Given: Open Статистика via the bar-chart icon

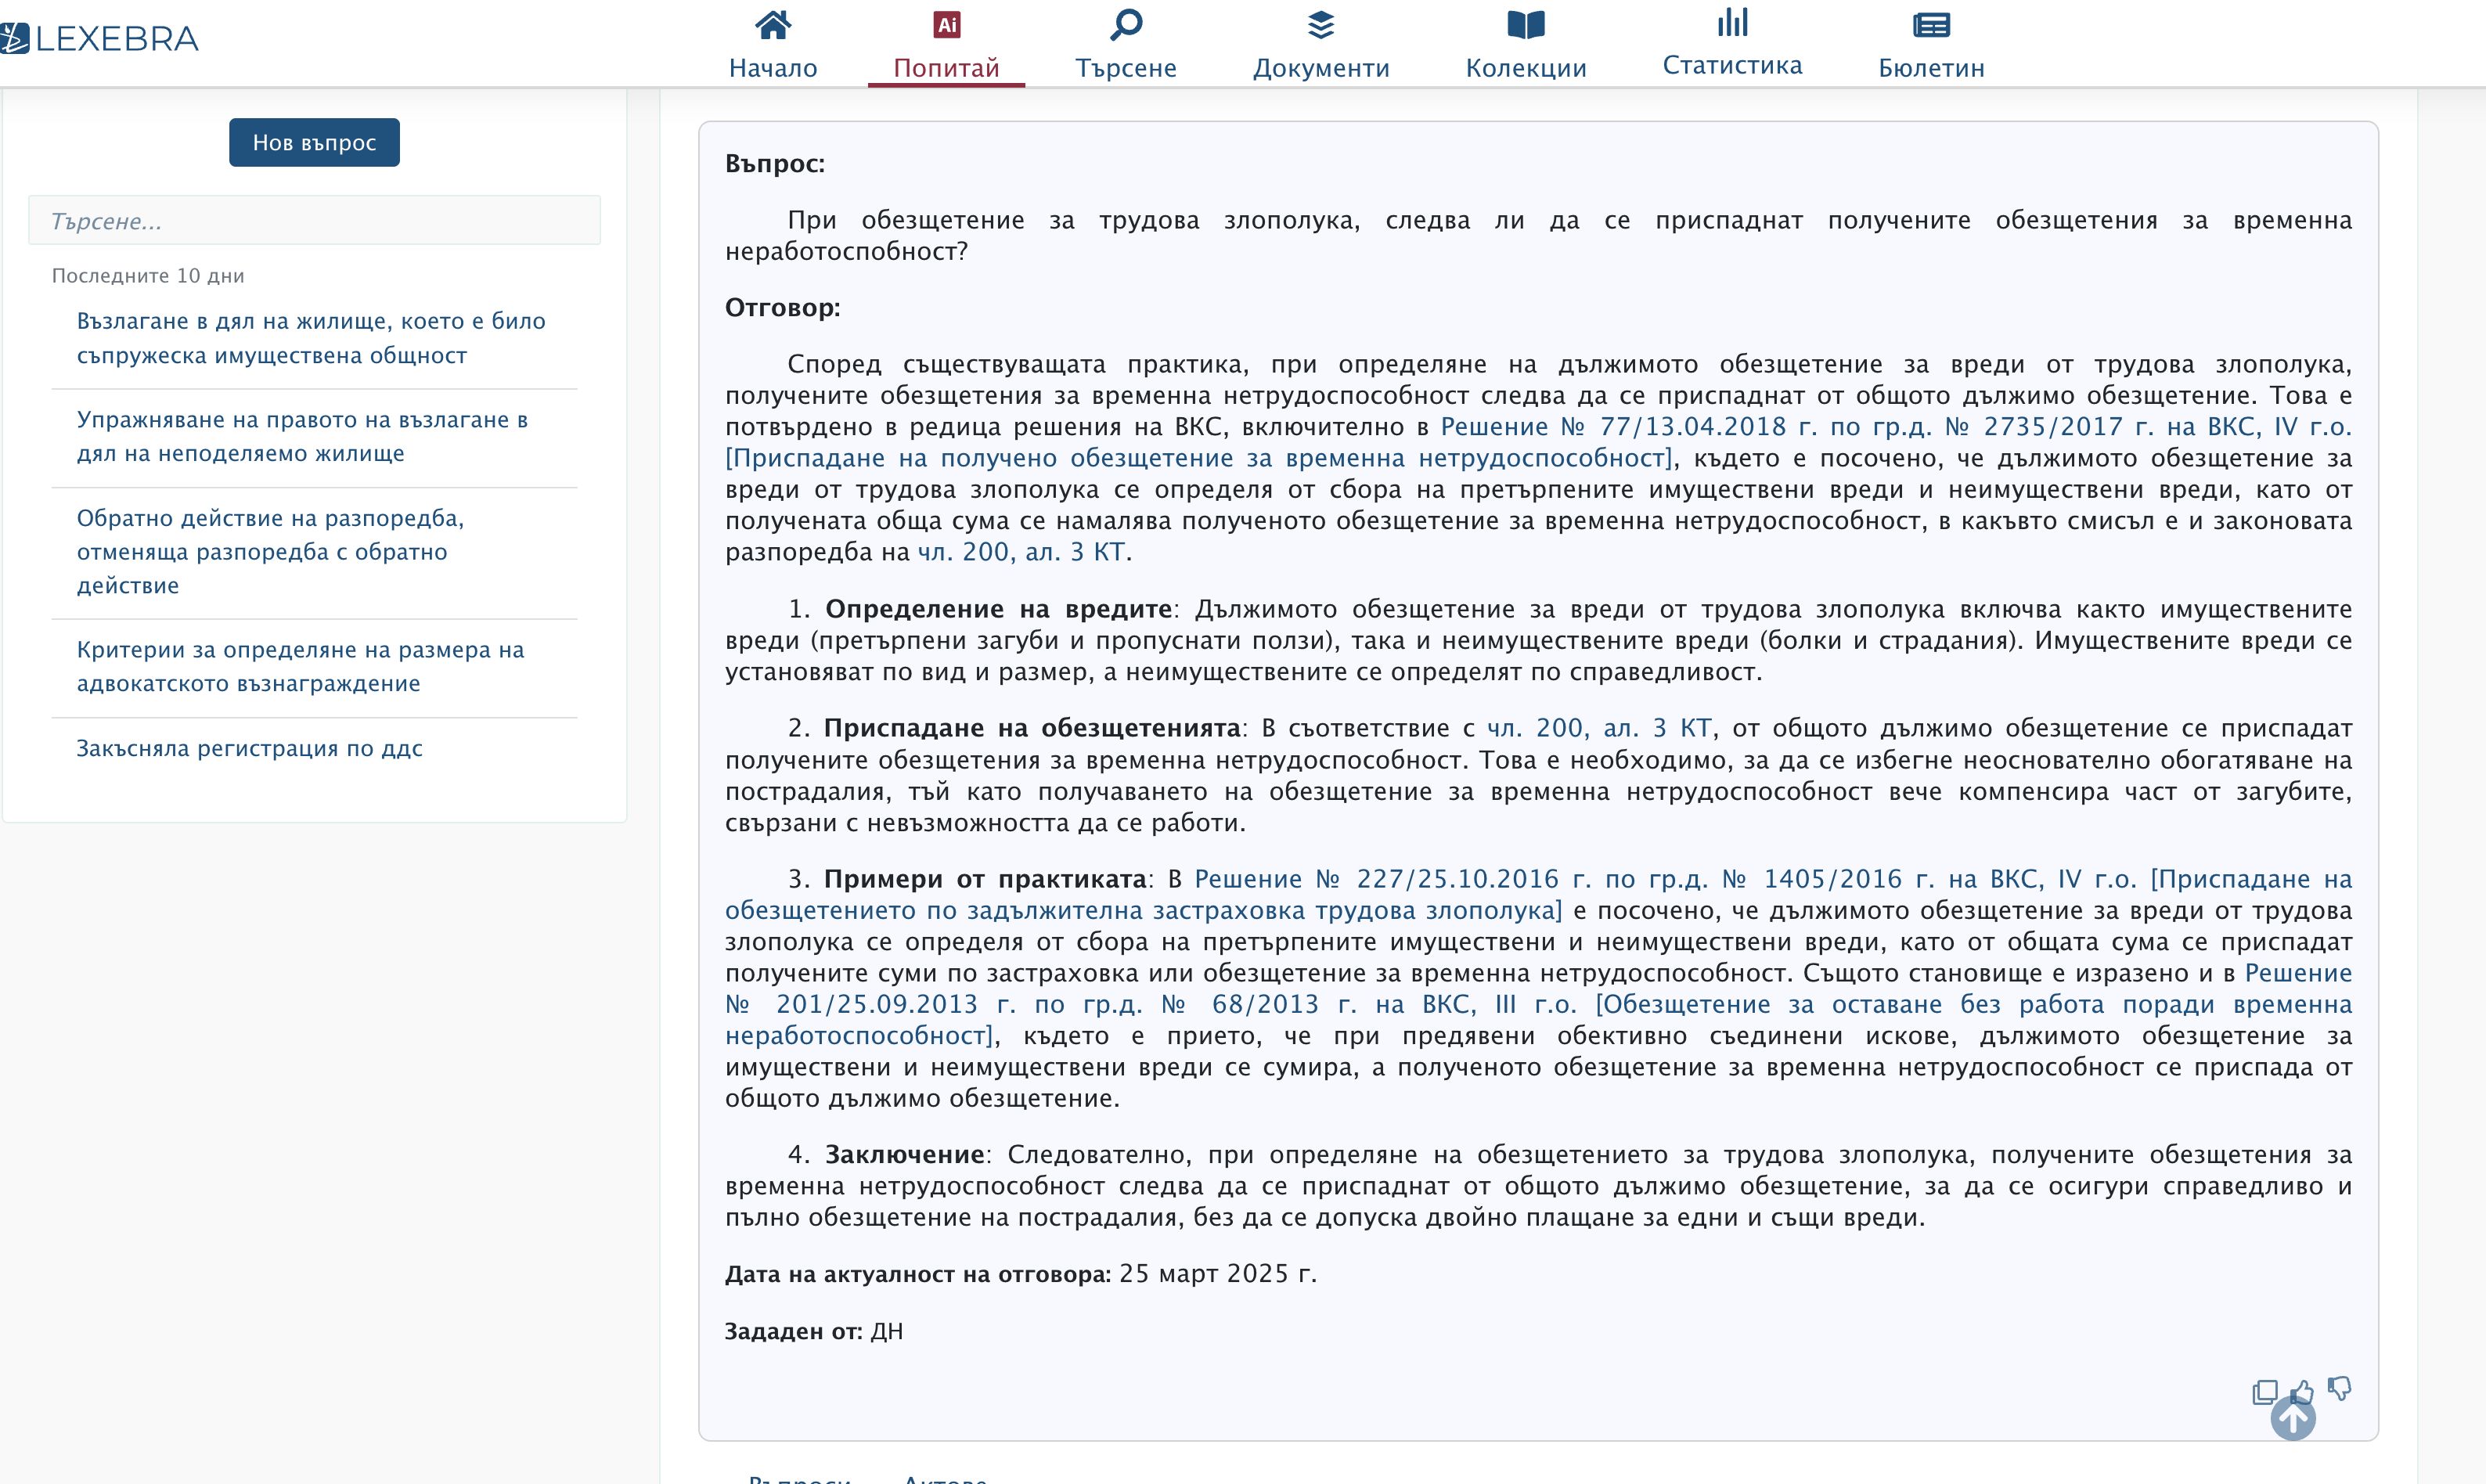Looking at the screenshot, I should pyautogui.click(x=1732, y=22).
